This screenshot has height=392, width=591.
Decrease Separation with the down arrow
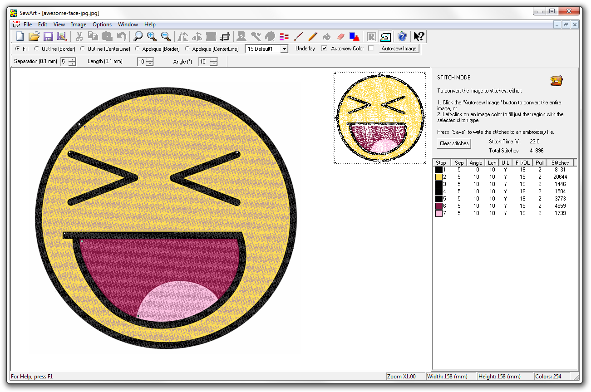(72, 64)
